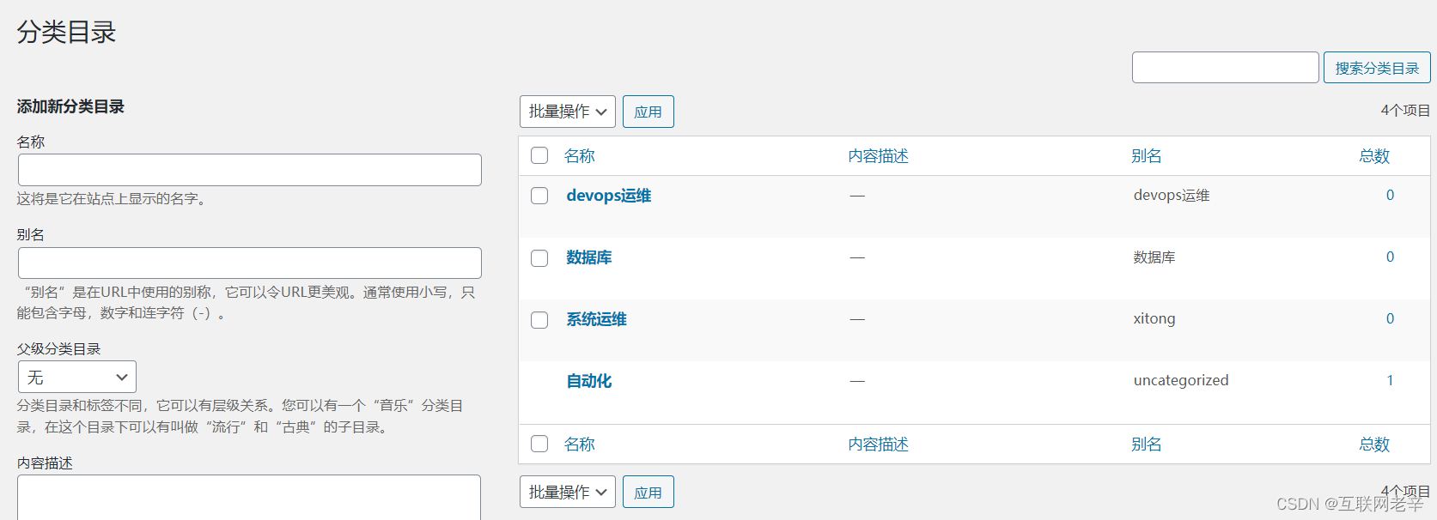Screen dimensions: 1437x520
Task: Sort by 总数 column header at top
Action: (1374, 156)
